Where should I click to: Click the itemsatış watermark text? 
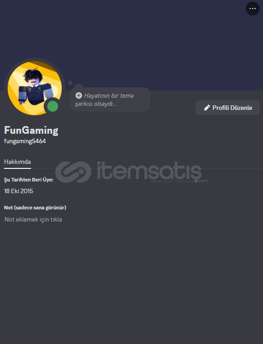pos(149,171)
